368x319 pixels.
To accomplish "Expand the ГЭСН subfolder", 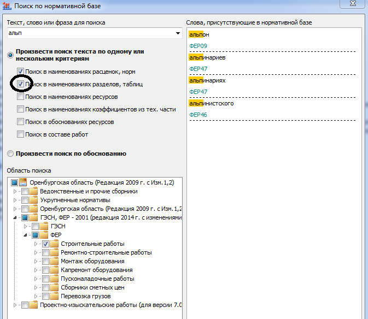I will (25, 226).
